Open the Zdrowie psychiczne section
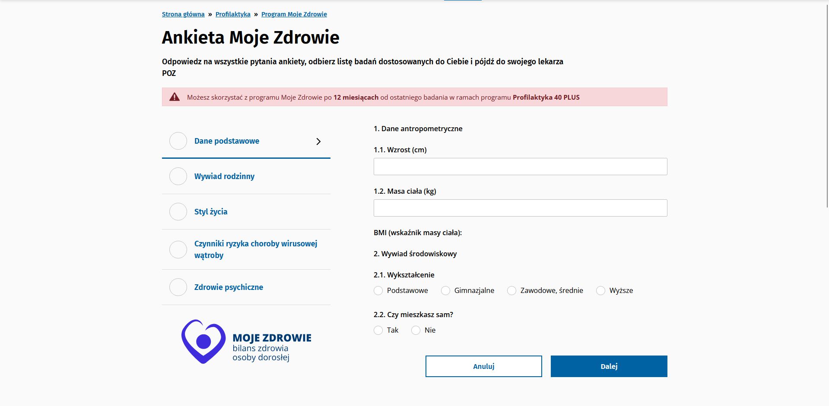Screen dimensions: 829x406 pyautogui.click(x=229, y=287)
